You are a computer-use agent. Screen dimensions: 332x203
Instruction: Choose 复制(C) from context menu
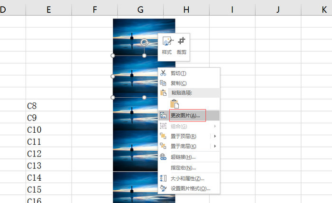pyautogui.click(x=189, y=83)
